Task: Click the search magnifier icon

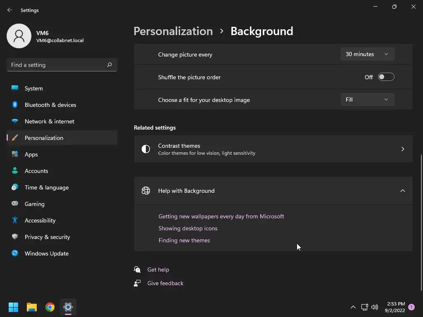Action: tap(109, 65)
